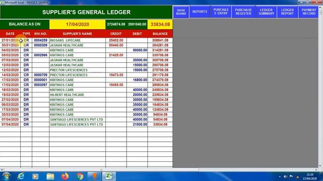Select invoice number 0000309 cell
This screenshot has width=323, height=181.
(x=40, y=45)
